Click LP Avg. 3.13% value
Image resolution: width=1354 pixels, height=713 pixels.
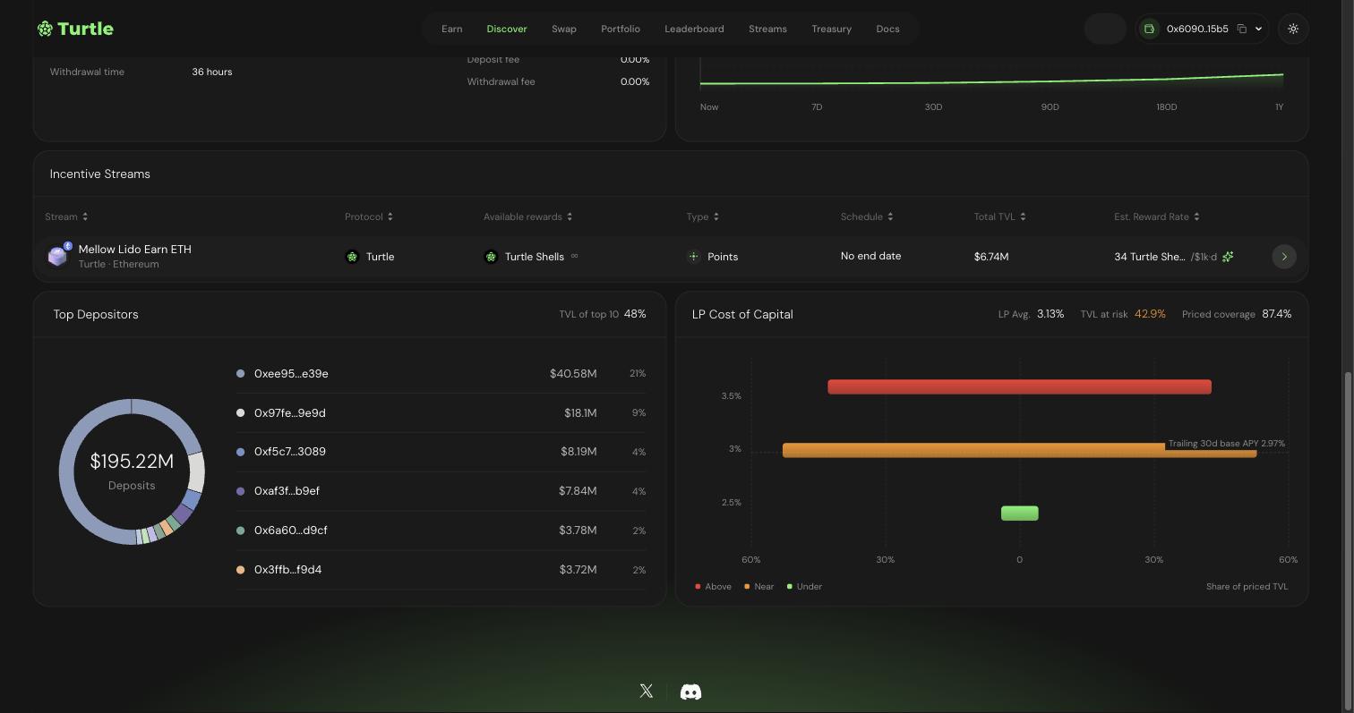click(x=1050, y=314)
